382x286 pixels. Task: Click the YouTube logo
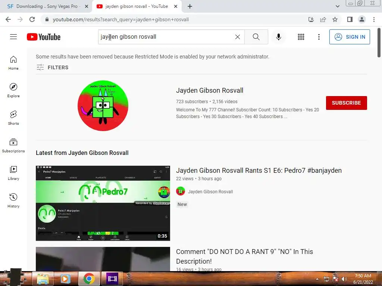[44, 37]
